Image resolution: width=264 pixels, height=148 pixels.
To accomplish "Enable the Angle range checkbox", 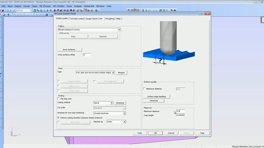I will (59, 90).
